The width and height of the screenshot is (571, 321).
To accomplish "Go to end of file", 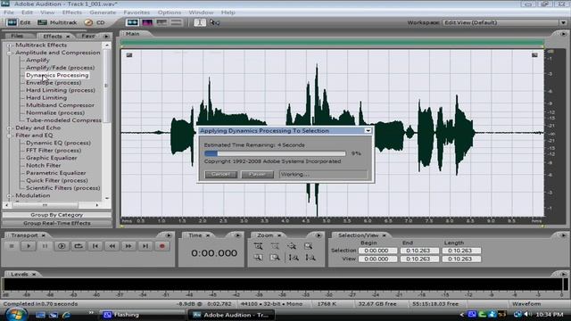I will (x=145, y=246).
